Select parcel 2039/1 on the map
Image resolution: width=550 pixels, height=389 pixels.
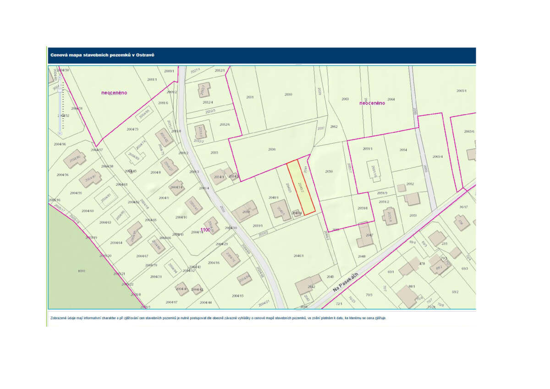pyautogui.click(x=258, y=225)
